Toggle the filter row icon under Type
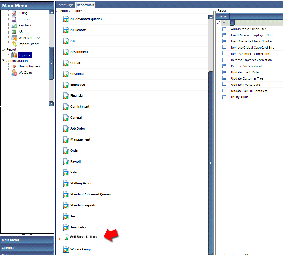 (x=218, y=22)
